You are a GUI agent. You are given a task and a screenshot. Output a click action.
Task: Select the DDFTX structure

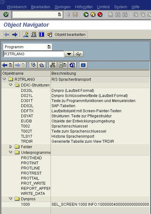coord(27,111)
